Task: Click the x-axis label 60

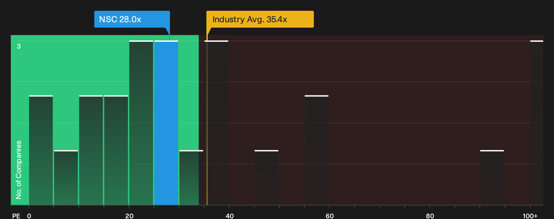Action: pos(330,216)
